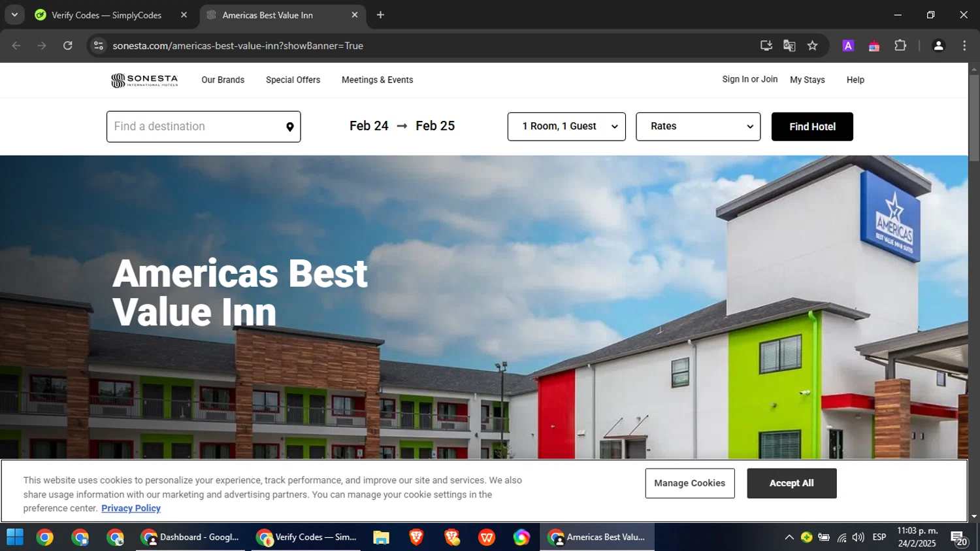Open Meetings & Events menu

click(x=377, y=80)
